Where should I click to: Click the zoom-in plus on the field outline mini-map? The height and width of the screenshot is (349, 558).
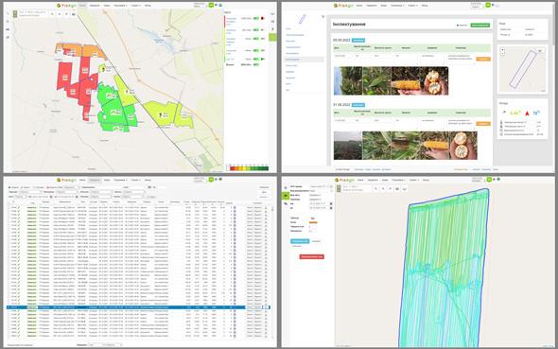(502, 50)
